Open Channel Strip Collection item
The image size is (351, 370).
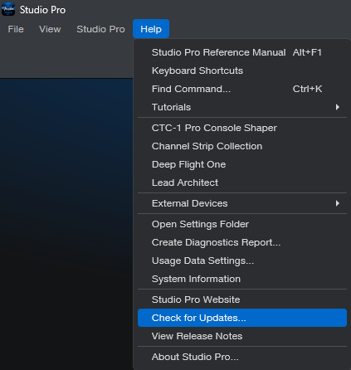242,146
